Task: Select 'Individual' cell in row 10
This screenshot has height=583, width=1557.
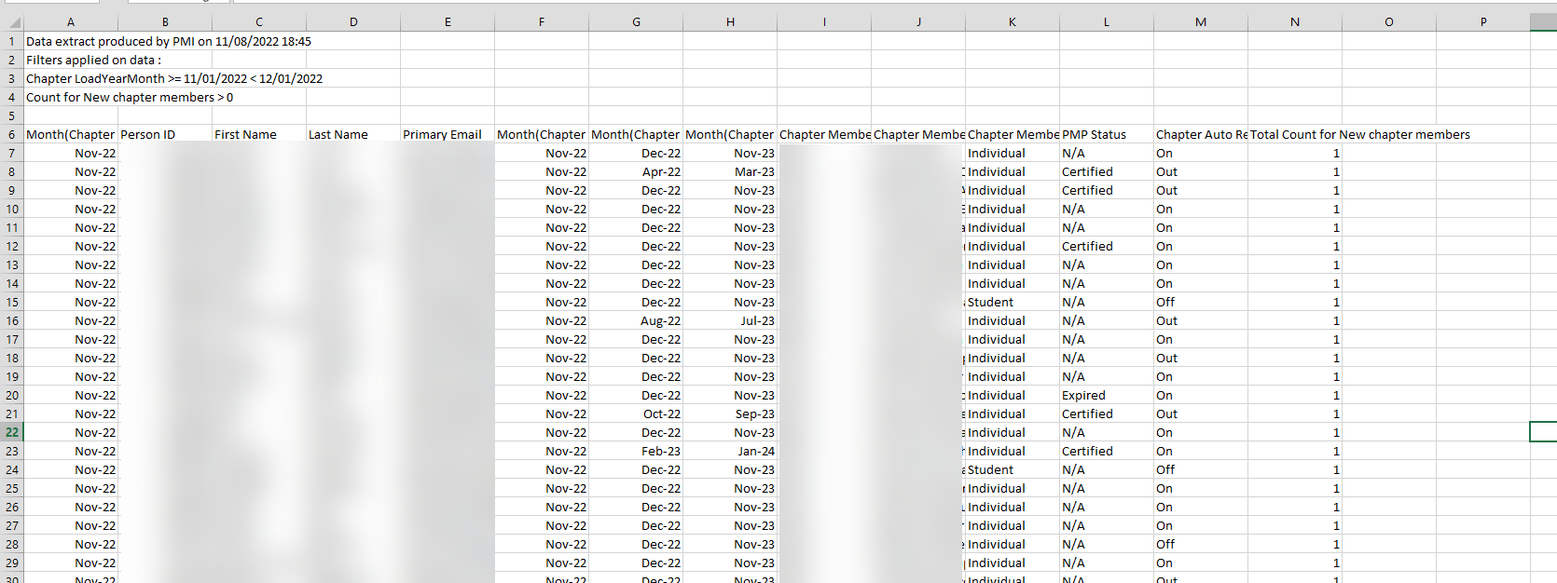Action: 1013,209
